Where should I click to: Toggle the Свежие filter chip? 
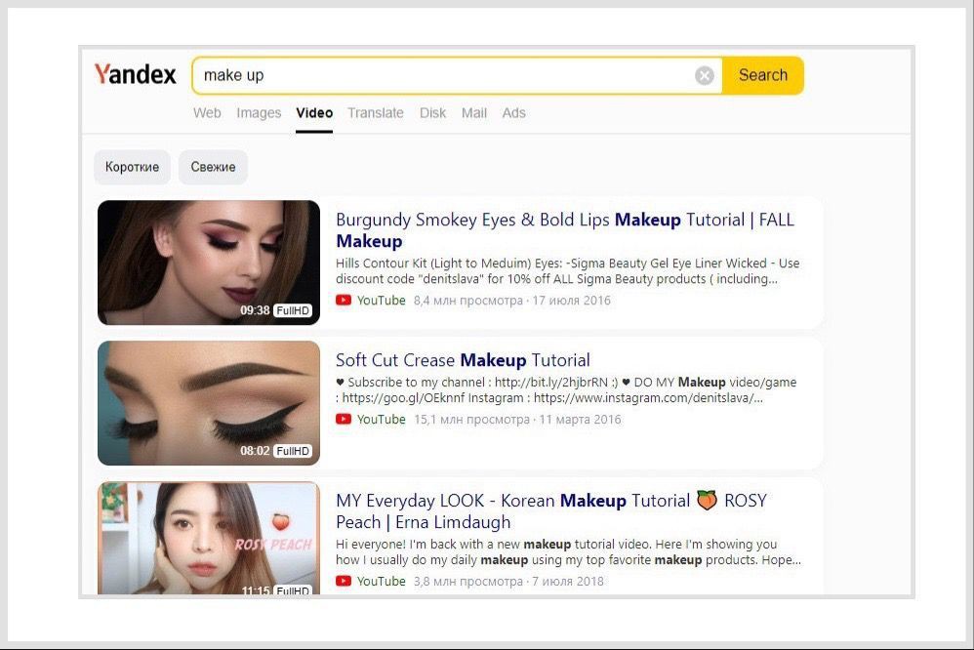pyautogui.click(x=214, y=167)
